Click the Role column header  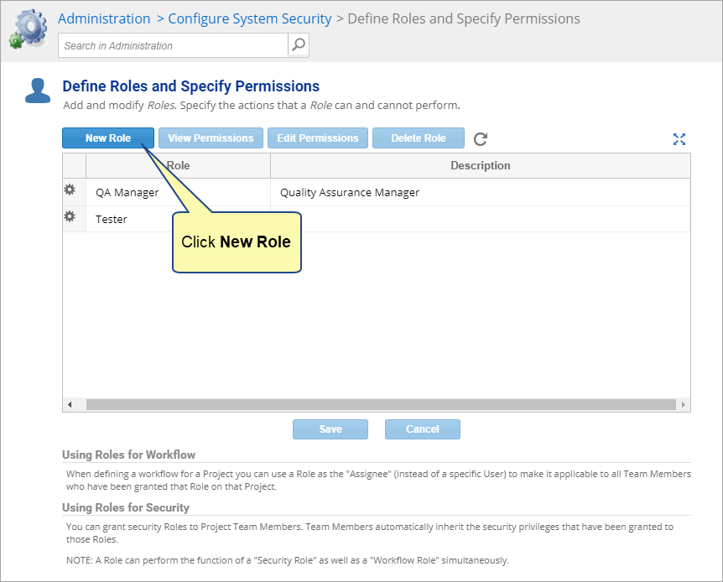point(178,165)
